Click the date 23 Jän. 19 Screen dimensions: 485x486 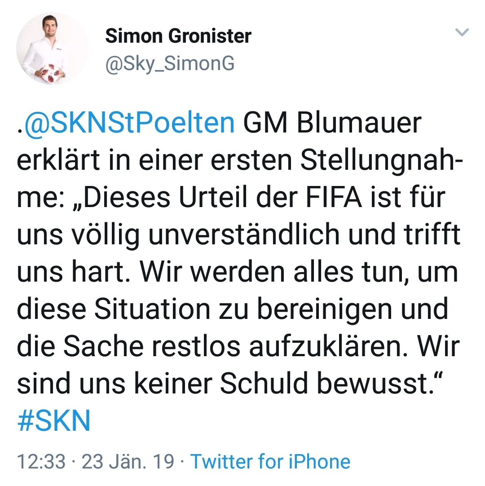pos(128,461)
